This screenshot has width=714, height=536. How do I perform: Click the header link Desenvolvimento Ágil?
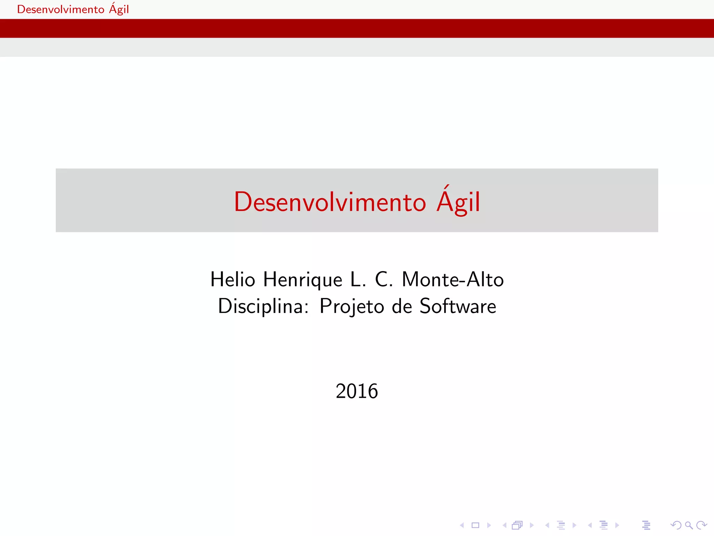pyautogui.click(x=73, y=9)
